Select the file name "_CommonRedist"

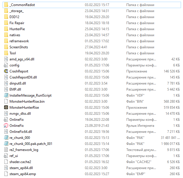click(22, 5)
